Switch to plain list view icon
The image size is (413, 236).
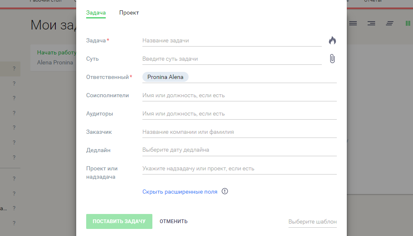pos(353,23)
